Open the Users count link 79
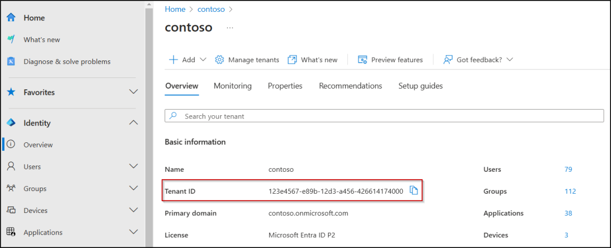The image size is (611, 248). 568,169
